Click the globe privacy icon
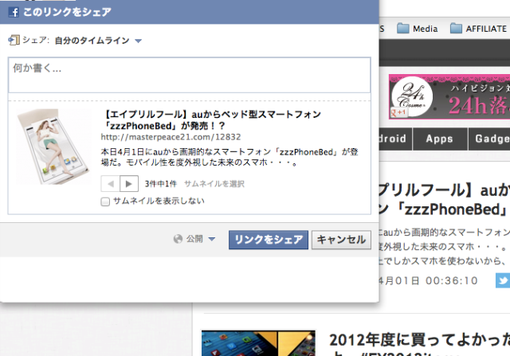510x356 pixels. click(x=178, y=239)
